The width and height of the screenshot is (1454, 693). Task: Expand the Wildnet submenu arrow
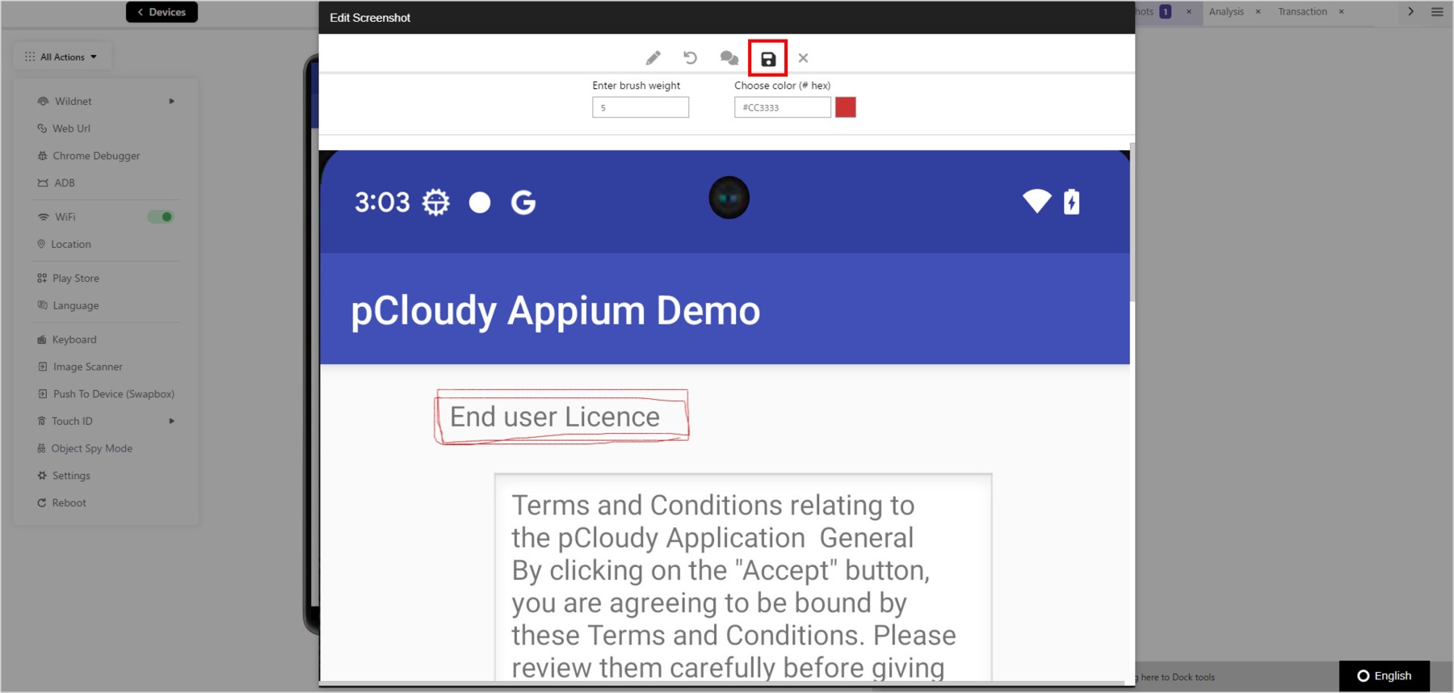coord(171,101)
